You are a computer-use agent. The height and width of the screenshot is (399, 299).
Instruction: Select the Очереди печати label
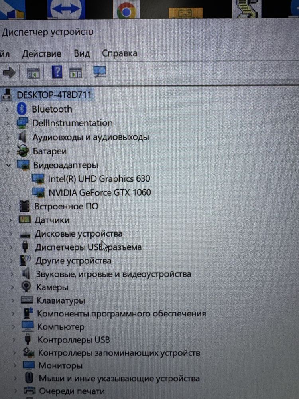(x=72, y=391)
